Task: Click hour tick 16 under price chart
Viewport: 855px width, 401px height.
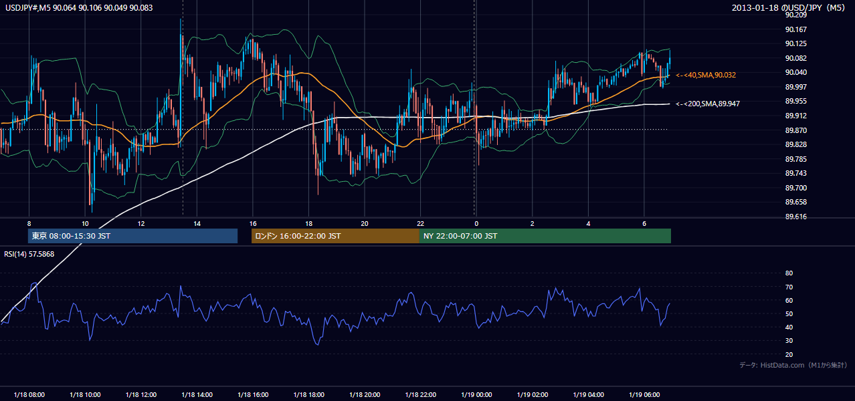Action: point(252,223)
